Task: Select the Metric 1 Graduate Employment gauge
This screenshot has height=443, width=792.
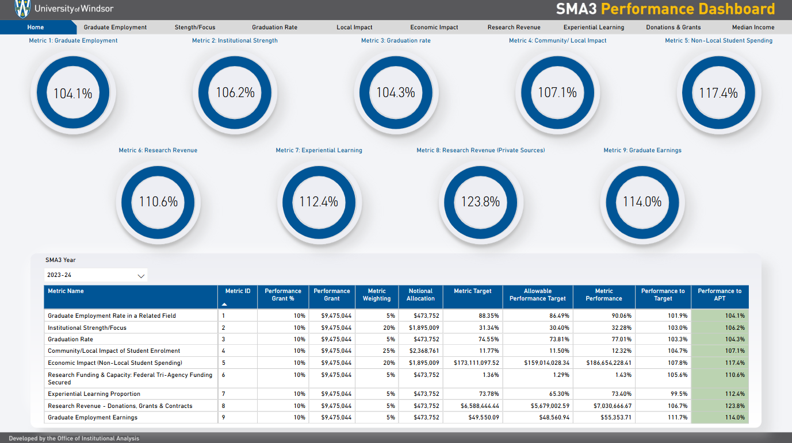Action: pos(73,93)
